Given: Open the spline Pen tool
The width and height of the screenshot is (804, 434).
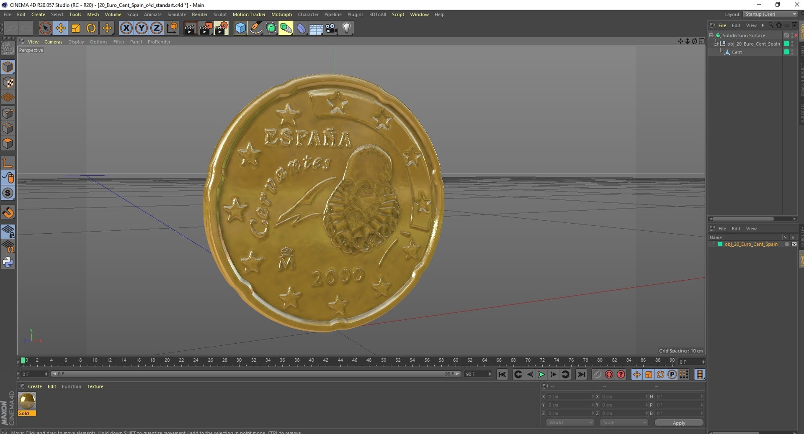Looking at the screenshot, I should [x=256, y=28].
